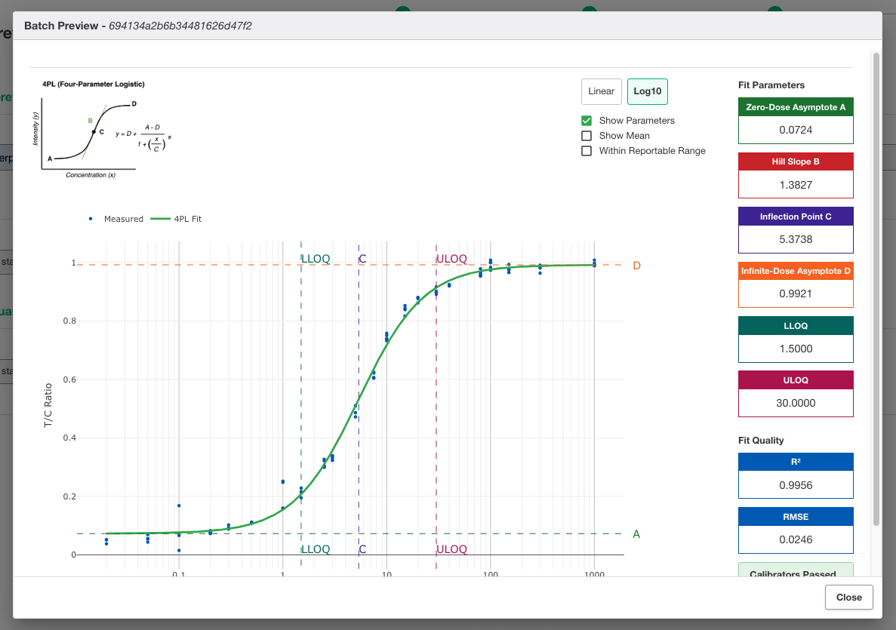Select the LLOQ value 1.5000
The width and height of the screenshot is (896, 630).
click(796, 349)
